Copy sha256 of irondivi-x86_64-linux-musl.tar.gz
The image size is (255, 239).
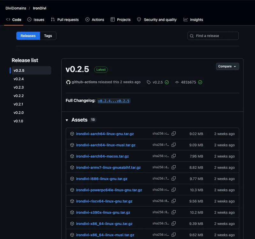[x=173, y=235]
